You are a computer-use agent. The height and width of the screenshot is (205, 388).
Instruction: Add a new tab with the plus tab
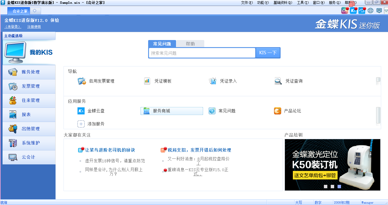pyautogui.click(x=35, y=11)
